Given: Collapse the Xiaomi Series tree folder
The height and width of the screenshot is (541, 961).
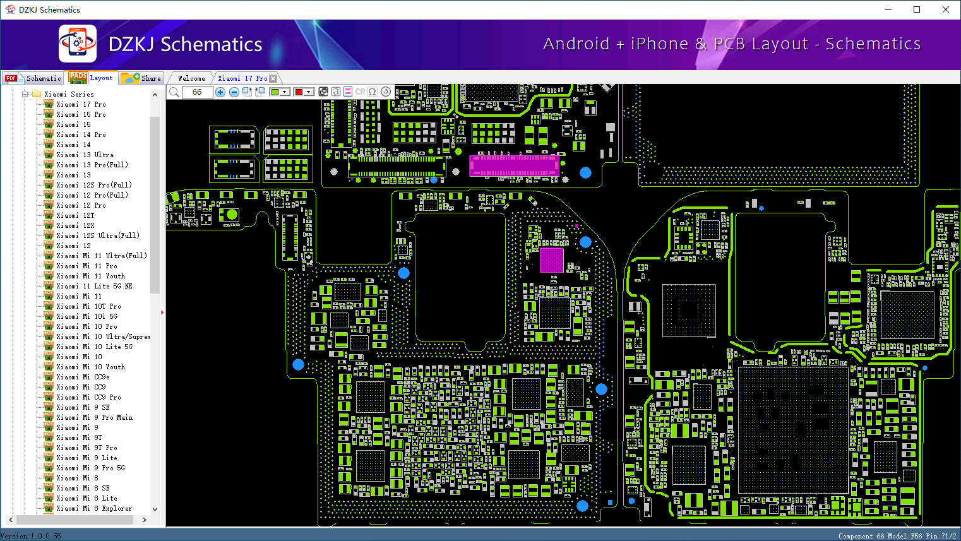Looking at the screenshot, I should pos(25,94).
